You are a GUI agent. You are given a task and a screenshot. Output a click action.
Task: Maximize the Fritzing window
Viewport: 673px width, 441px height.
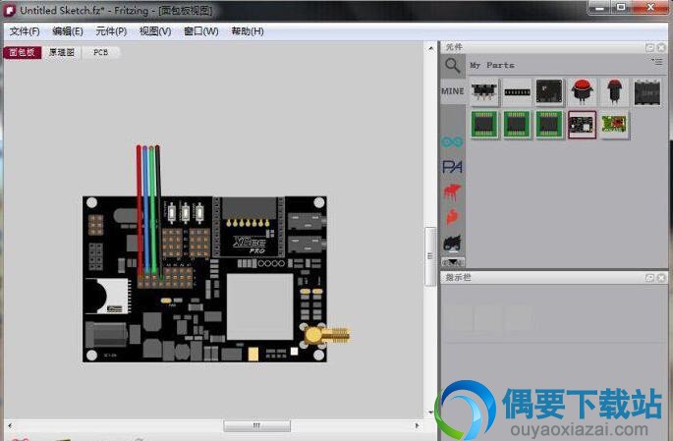[621, 8]
